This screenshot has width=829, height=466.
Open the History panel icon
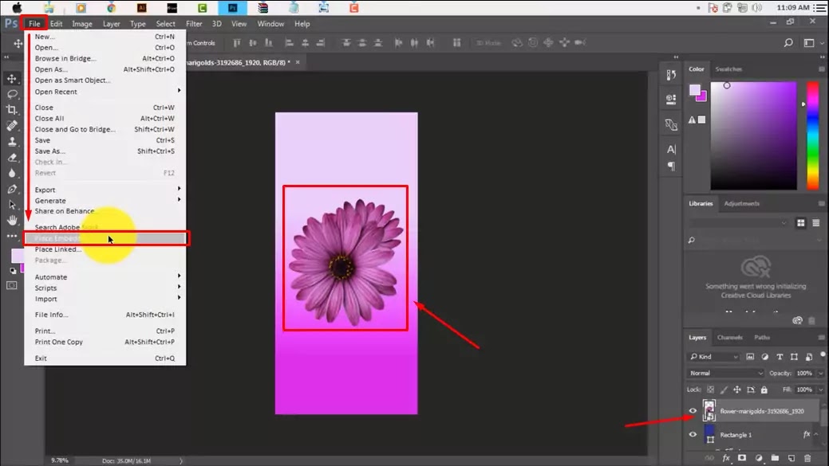point(671,76)
